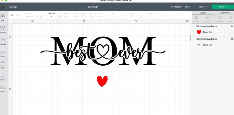Open the Offset tool
Viewport: 234px width, 115px height.
[66, 17]
